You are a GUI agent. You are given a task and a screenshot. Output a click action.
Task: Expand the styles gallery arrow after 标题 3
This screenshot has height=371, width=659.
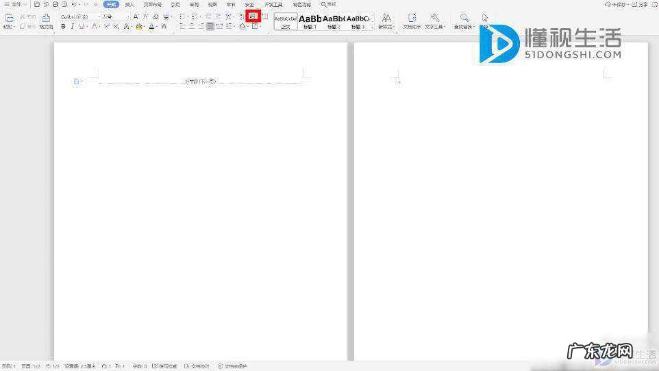[x=372, y=27]
